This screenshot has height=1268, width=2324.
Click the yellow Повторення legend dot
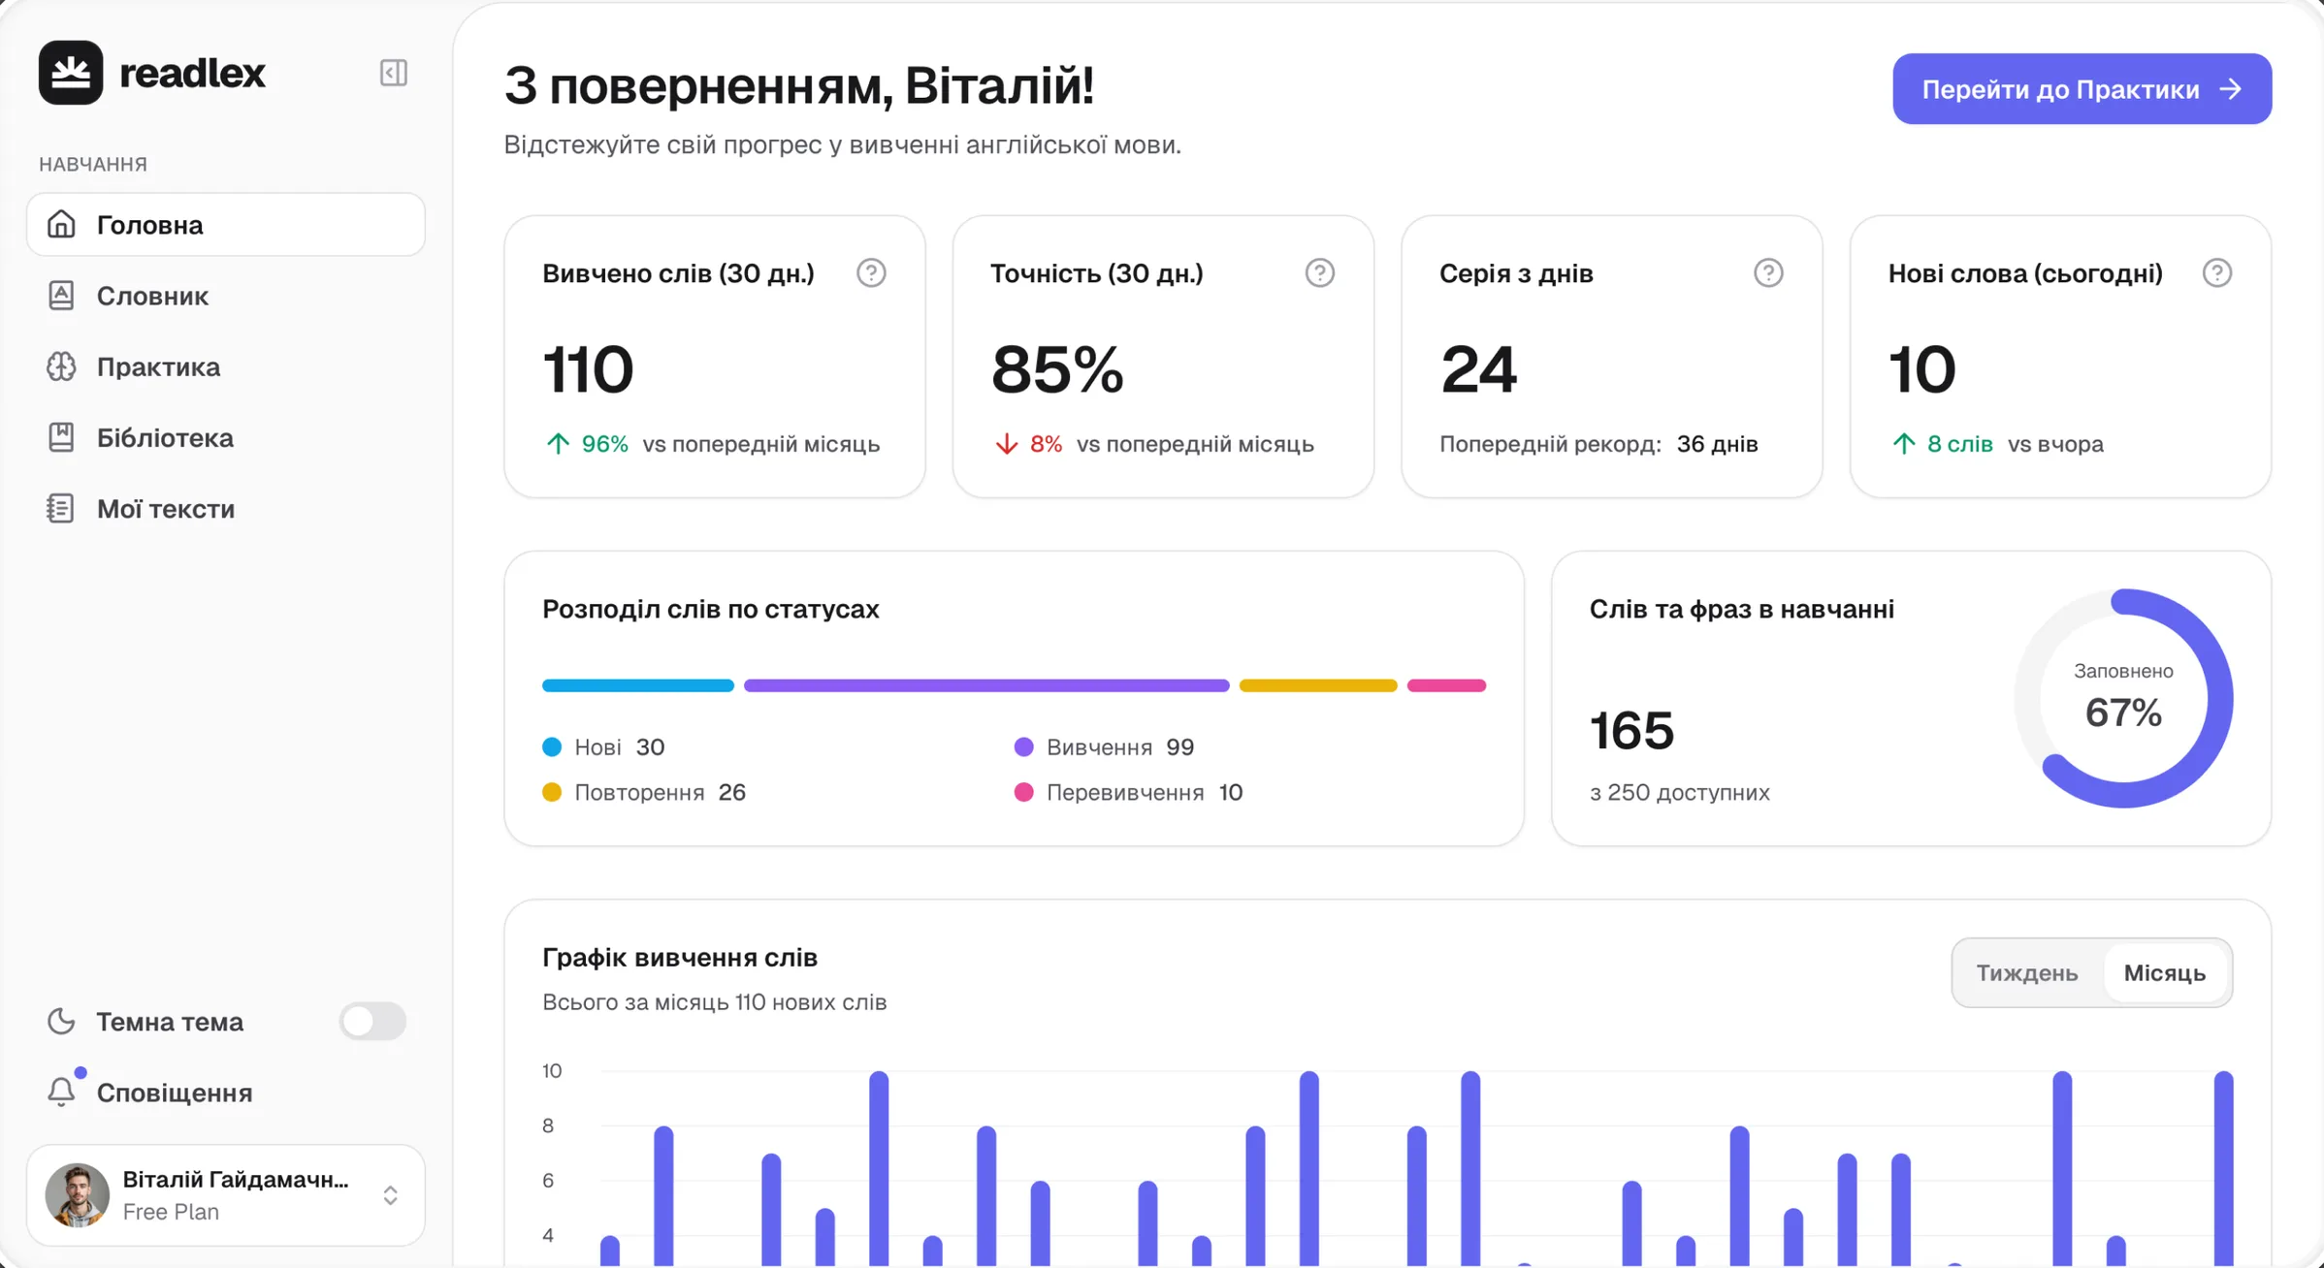tap(552, 792)
